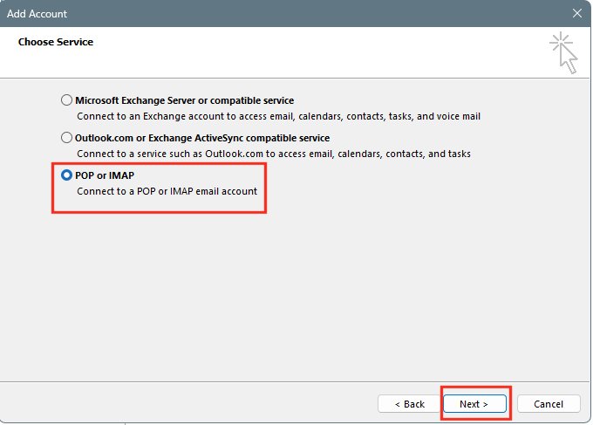The image size is (593, 425).
Task: Select the Microsoft Exchange Server radio button
Action: [x=67, y=100]
